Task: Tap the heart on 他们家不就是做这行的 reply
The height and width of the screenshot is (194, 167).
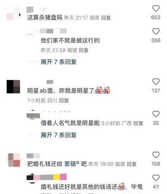Action: coord(156,31)
